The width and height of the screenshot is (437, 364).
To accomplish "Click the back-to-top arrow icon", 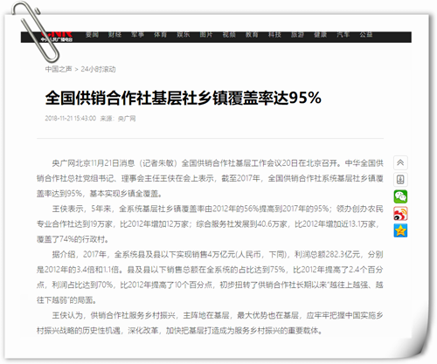I will pos(400,162).
